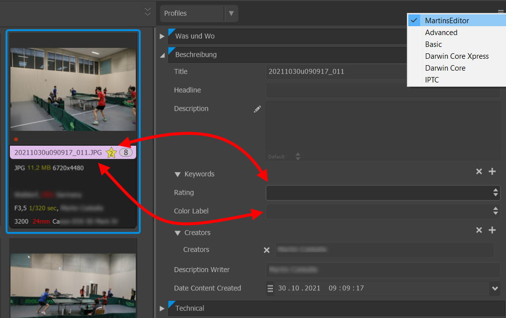The width and height of the screenshot is (506, 318).
Task: Click the ISO 3200 value text
Action: coord(21,222)
